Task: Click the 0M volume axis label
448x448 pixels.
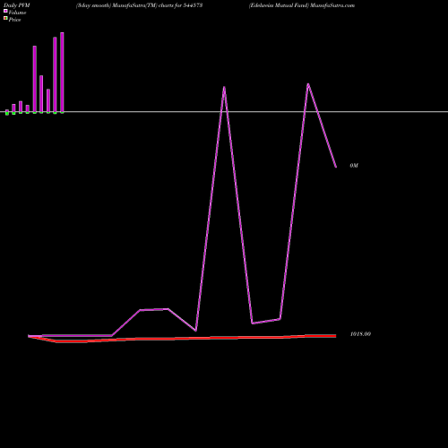Action: [x=354, y=166]
